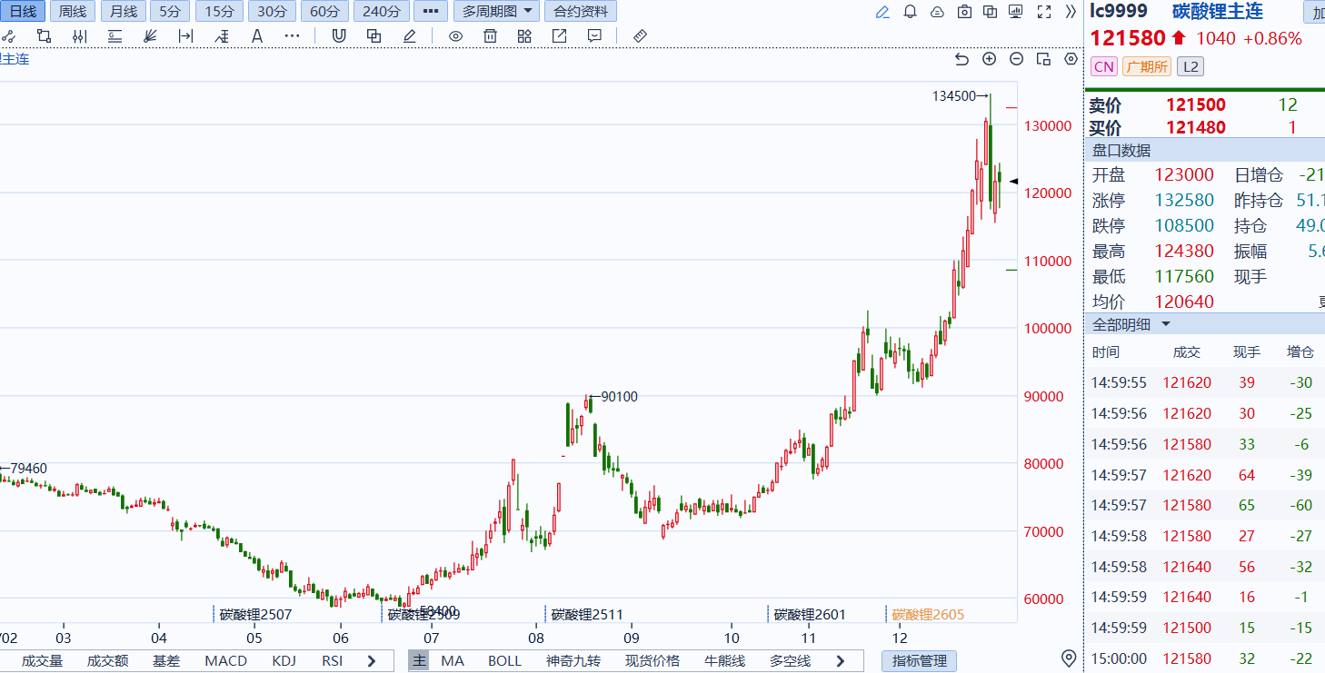Zoom in chart with plus icon
The width and height of the screenshot is (1325, 673).
[x=990, y=59]
